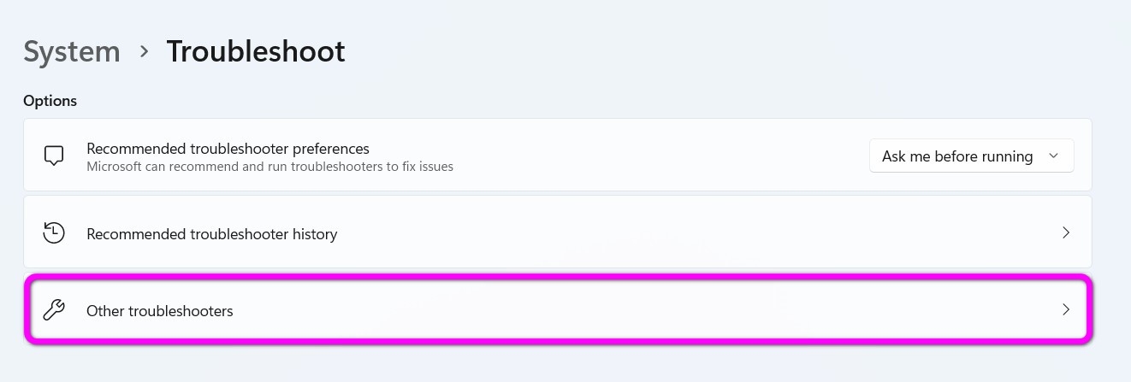Click the speech bubble preferences icon

54,156
